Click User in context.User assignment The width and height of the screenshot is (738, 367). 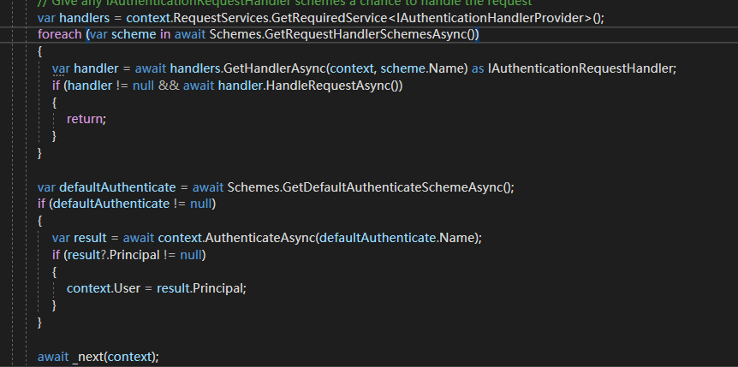pyautogui.click(x=128, y=288)
